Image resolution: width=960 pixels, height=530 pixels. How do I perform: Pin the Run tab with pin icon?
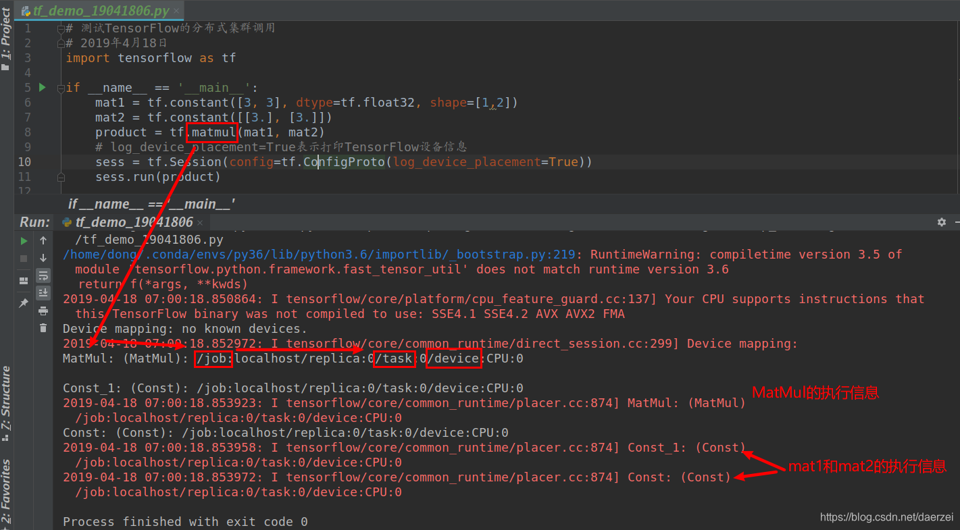pyautogui.click(x=24, y=303)
